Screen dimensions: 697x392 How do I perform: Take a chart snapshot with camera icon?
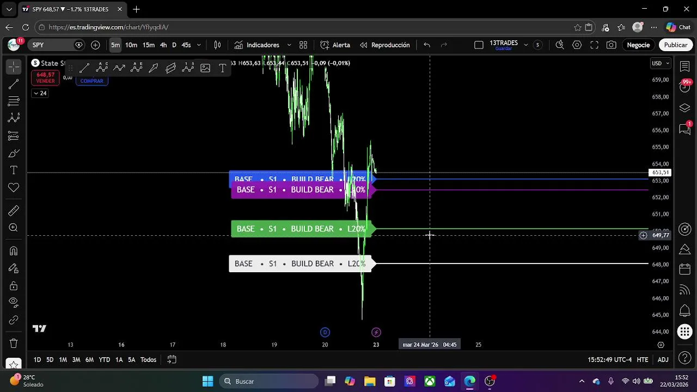[x=612, y=45]
